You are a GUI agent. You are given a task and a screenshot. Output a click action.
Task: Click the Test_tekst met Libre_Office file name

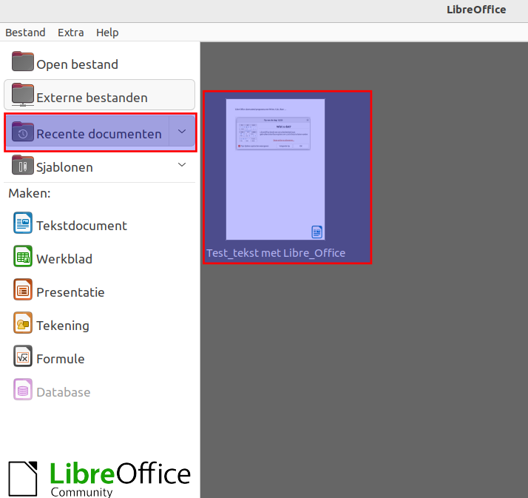pos(276,253)
